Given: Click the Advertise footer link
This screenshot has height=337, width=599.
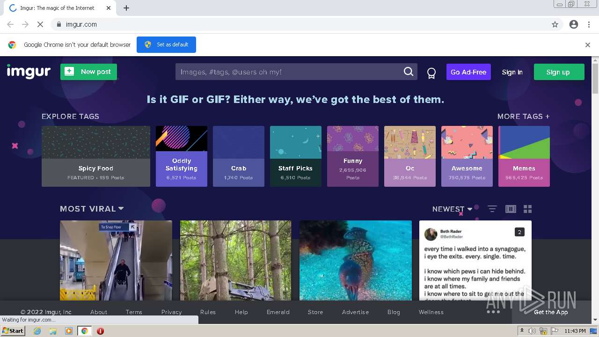Looking at the screenshot, I should pos(355,312).
